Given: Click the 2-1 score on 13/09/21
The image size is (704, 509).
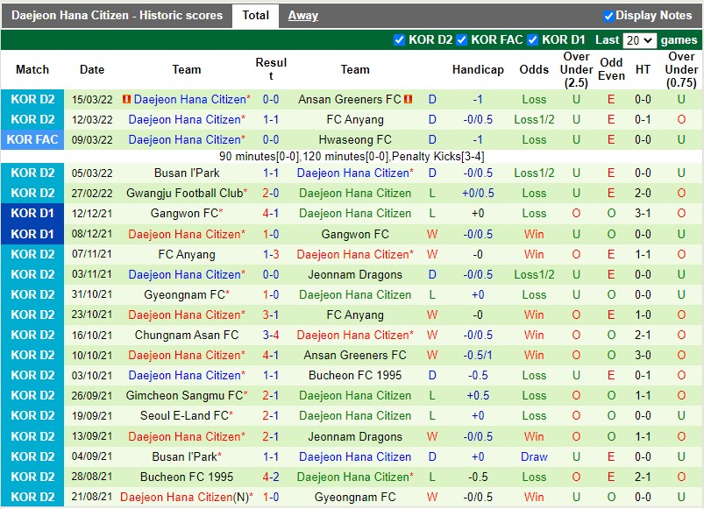Looking at the screenshot, I should point(271,436).
